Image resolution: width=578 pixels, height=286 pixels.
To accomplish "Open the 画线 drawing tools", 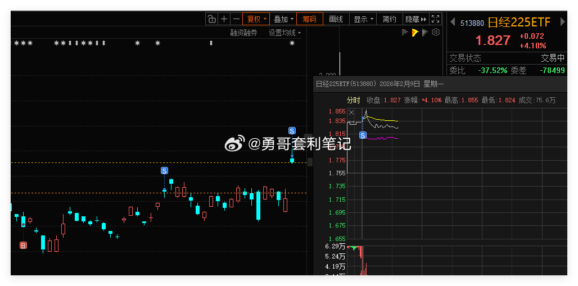I will pos(336,19).
